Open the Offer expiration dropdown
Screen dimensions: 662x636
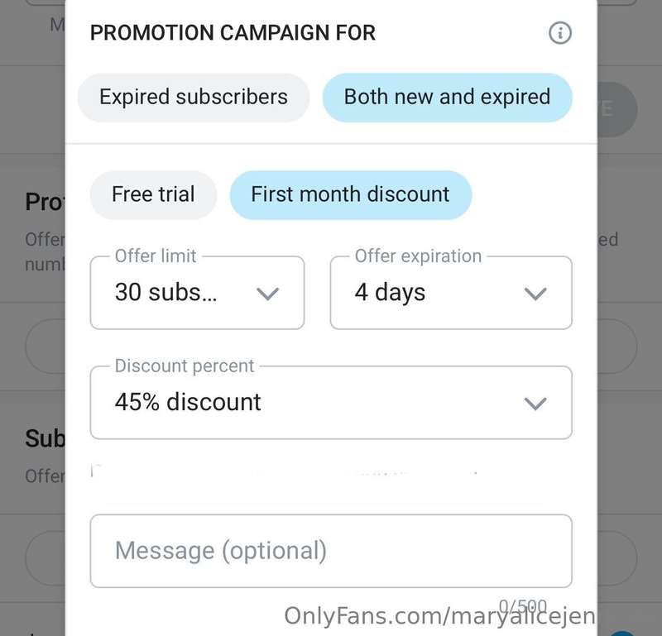[x=451, y=293]
